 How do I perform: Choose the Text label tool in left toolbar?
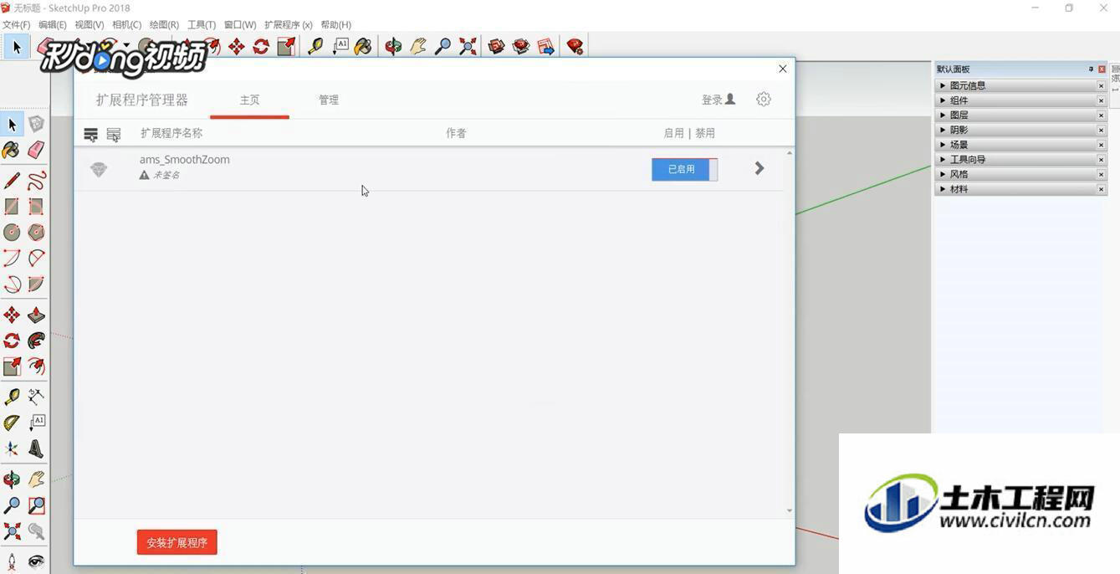(36, 423)
